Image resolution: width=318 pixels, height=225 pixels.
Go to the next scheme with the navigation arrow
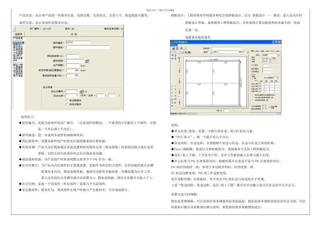(x=237, y=111)
